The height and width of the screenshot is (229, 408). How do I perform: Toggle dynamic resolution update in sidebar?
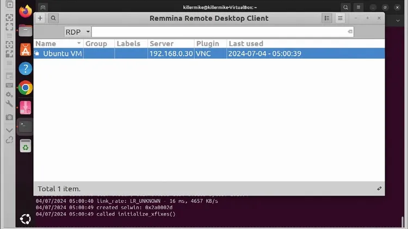tap(9, 45)
